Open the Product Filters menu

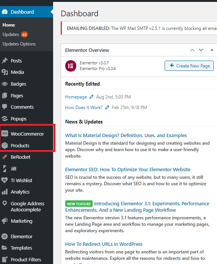point(27,259)
